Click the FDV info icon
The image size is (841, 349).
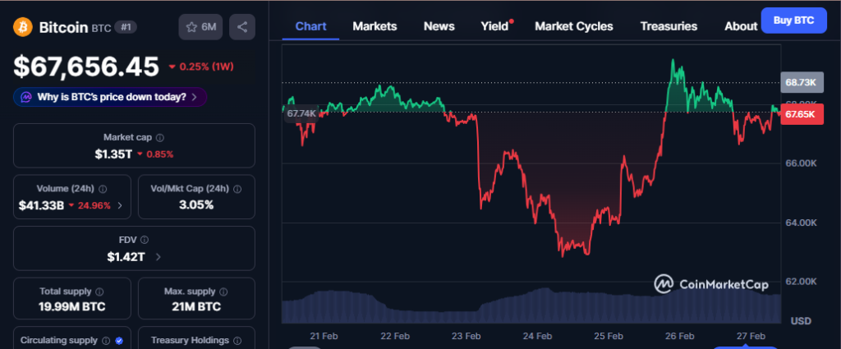tap(145, 240)
